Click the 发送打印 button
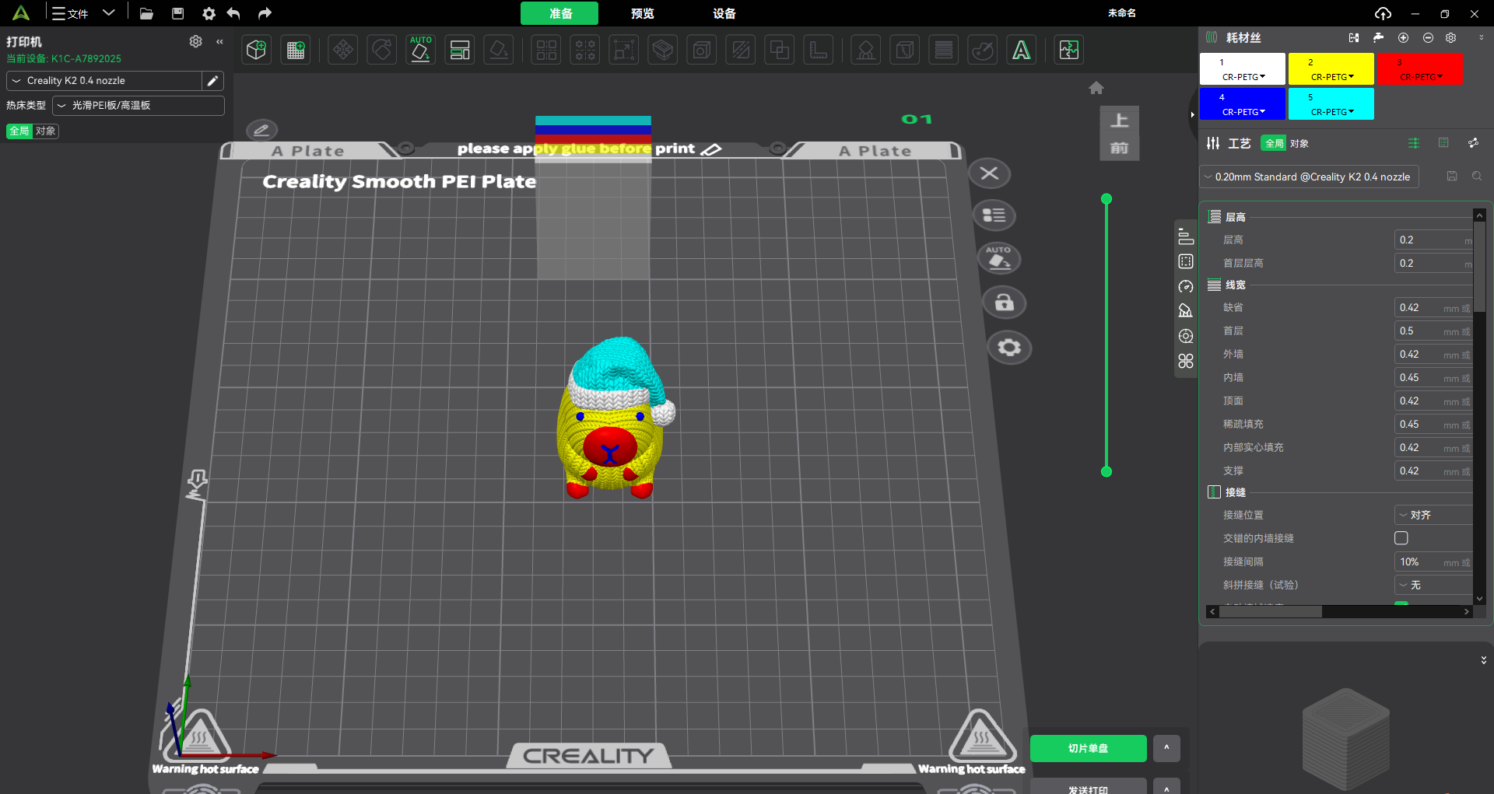 tap(1088, 786)
